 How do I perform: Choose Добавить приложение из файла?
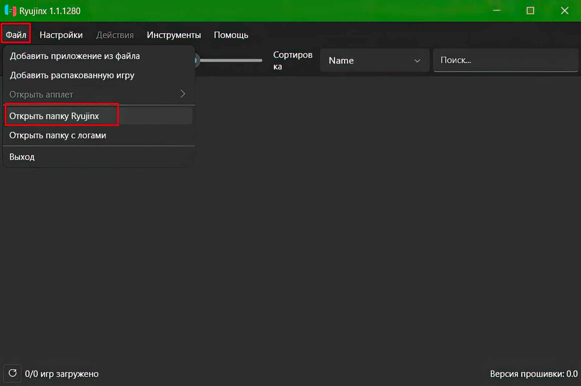99,56
